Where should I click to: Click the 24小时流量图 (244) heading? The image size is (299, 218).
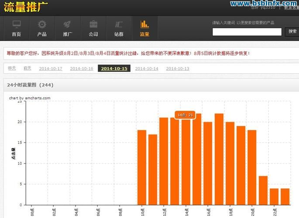pyautogui.click(x=30, y=85)
